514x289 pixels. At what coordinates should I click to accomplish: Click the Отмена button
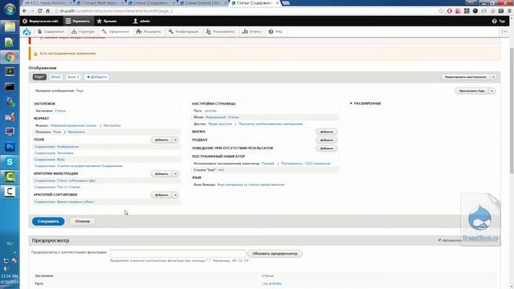pos(82,222)
